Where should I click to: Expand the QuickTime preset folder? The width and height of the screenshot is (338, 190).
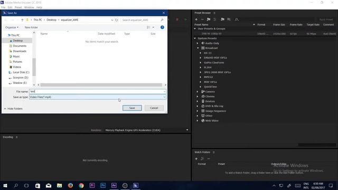200,87
